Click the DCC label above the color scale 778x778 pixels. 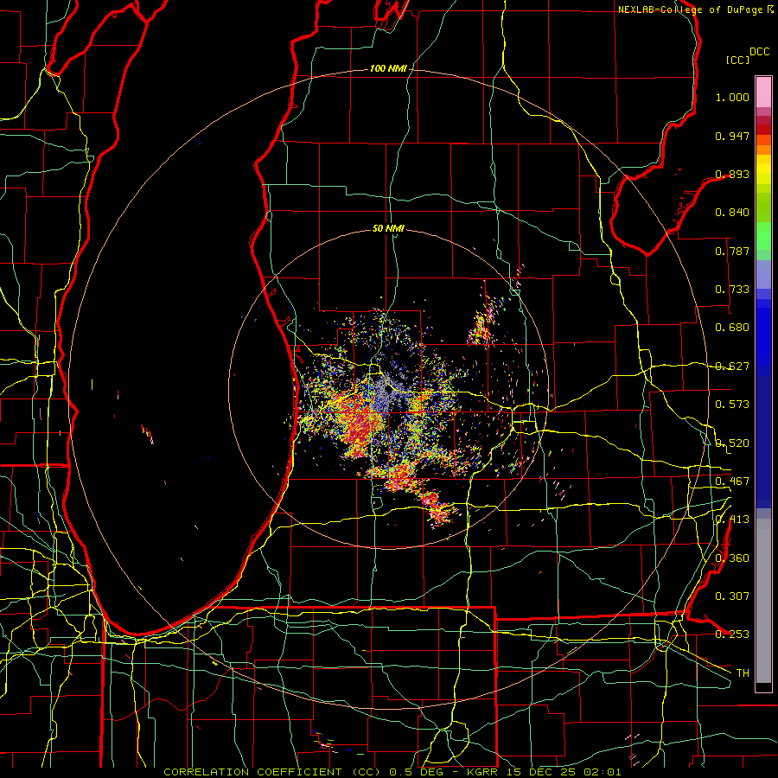coord(759,52)
